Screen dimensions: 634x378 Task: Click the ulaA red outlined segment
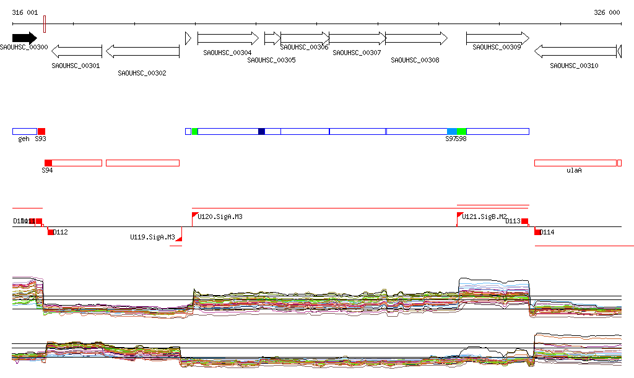pyautogui.click(x=576, y=163)
